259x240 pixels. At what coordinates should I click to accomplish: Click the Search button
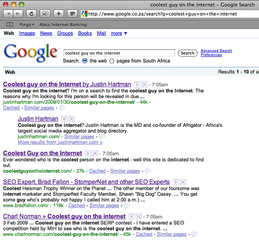tap(188, 53)
